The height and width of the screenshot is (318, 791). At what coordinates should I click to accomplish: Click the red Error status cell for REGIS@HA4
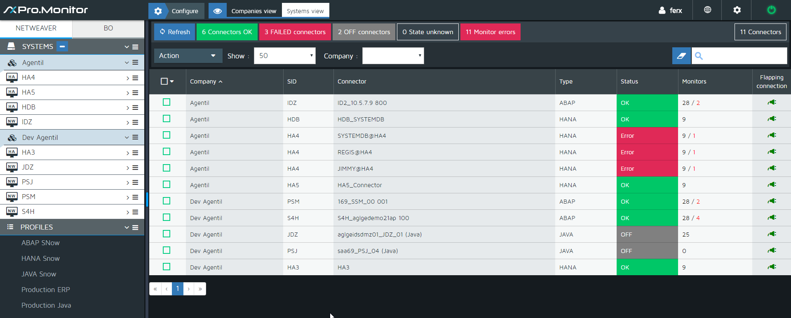(647, 152)
